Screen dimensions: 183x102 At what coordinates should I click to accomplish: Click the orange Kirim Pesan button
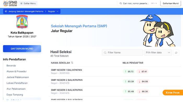coord(173,92)
